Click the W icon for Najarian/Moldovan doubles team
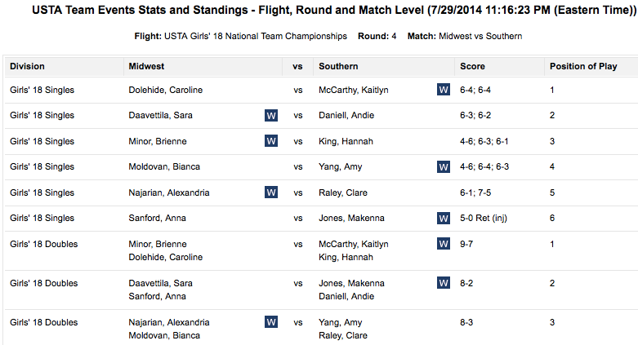Screen dimensions: 638x345 pos(271,322)
